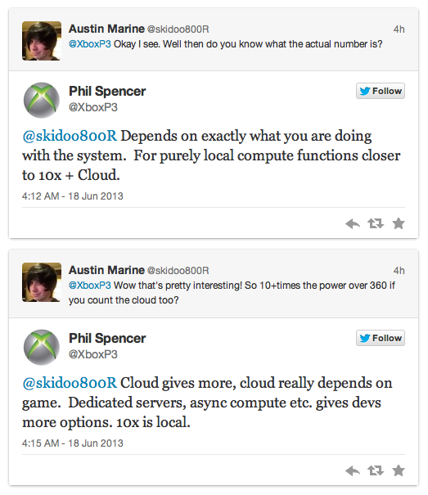Open Austin Marine's photo in top conversation

[42, 41]
